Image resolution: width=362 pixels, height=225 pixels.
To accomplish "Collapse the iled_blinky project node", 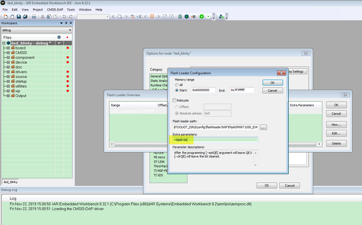I will 4,43.
